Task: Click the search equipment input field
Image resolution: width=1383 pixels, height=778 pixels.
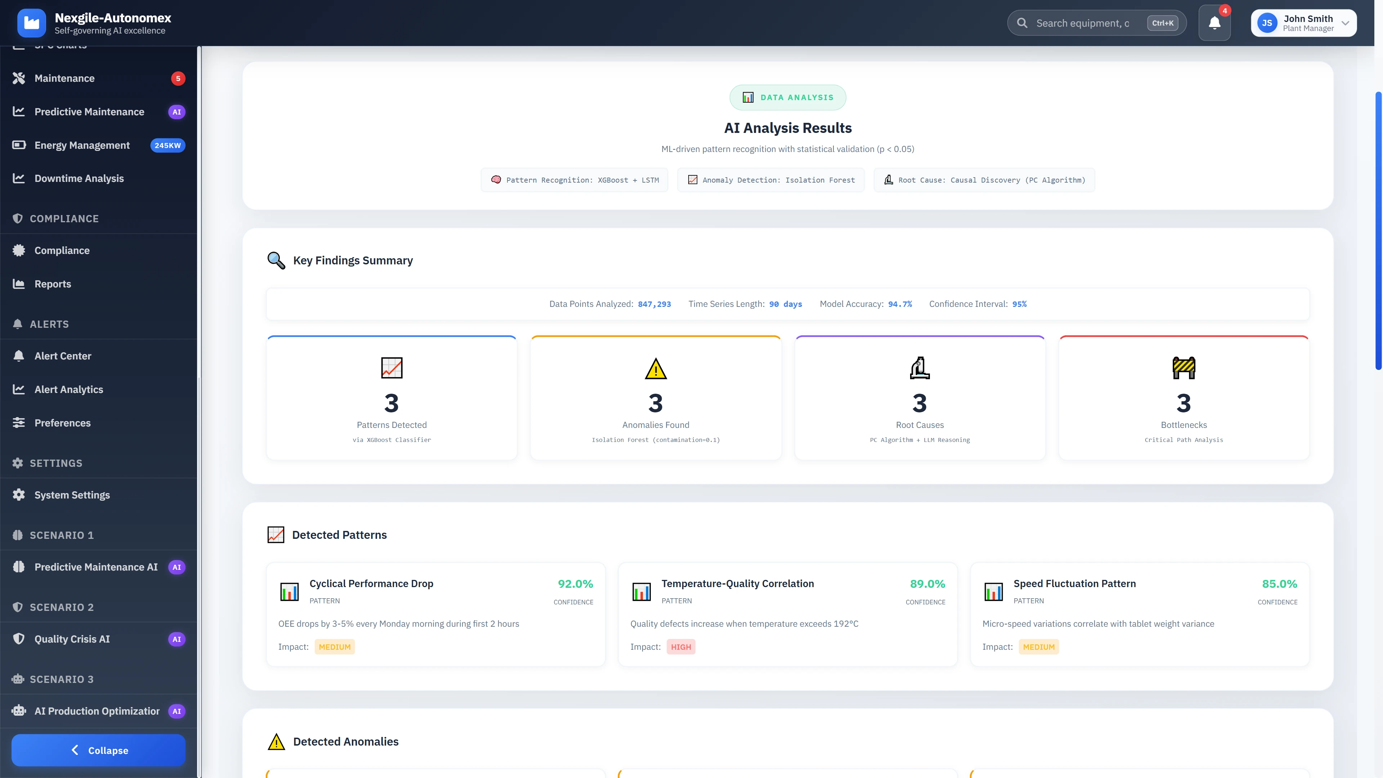Action: 1082,23
